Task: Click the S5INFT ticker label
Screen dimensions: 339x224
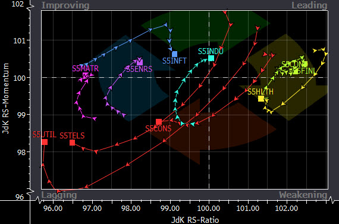Action: coord(174,61)
